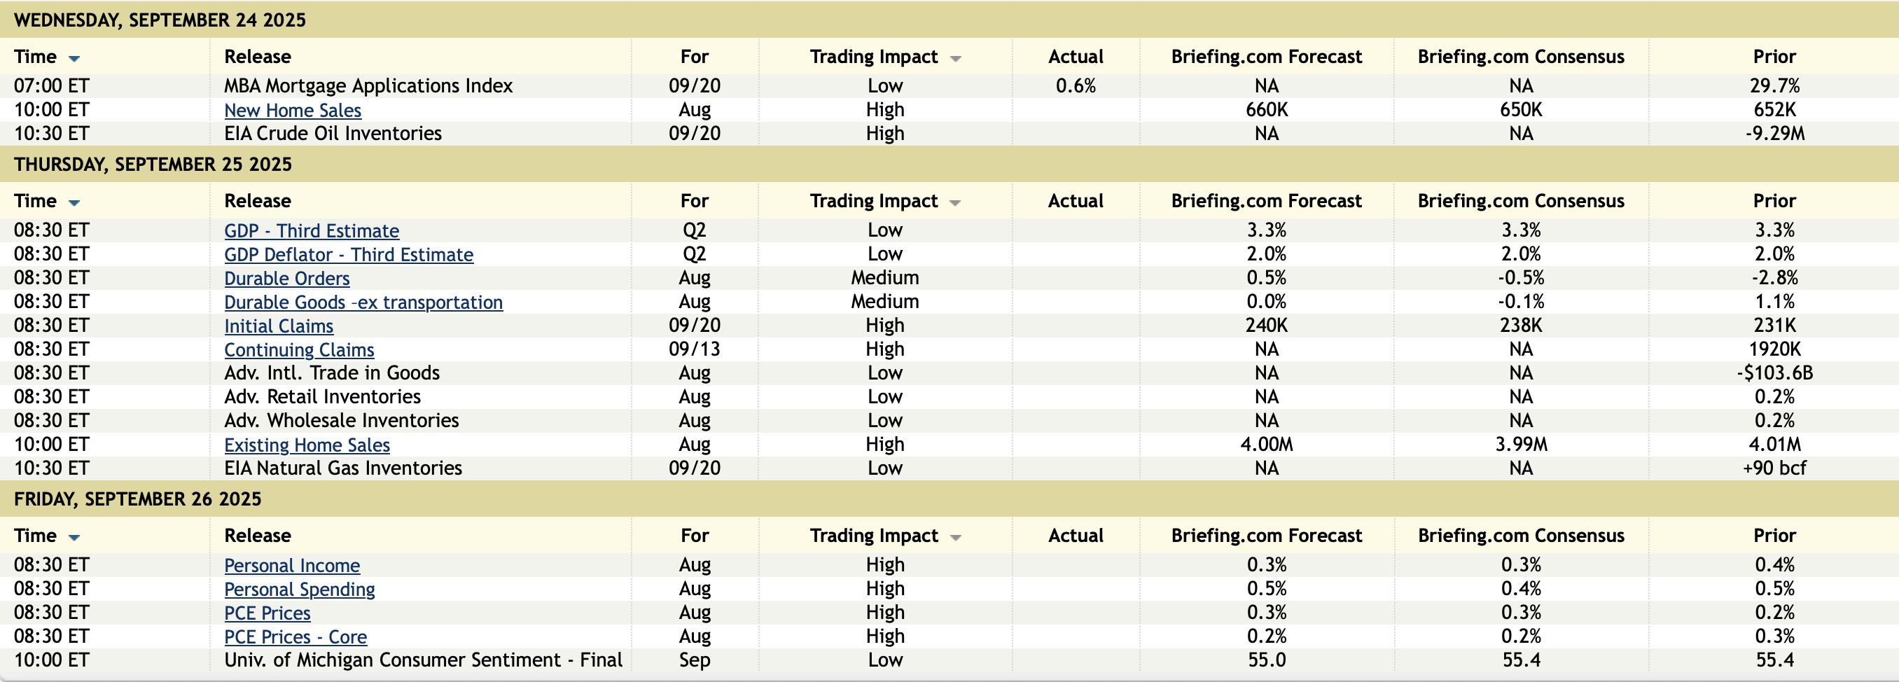
Task: Open the Existing Home Sales link
Action: [x=307, y=445]
